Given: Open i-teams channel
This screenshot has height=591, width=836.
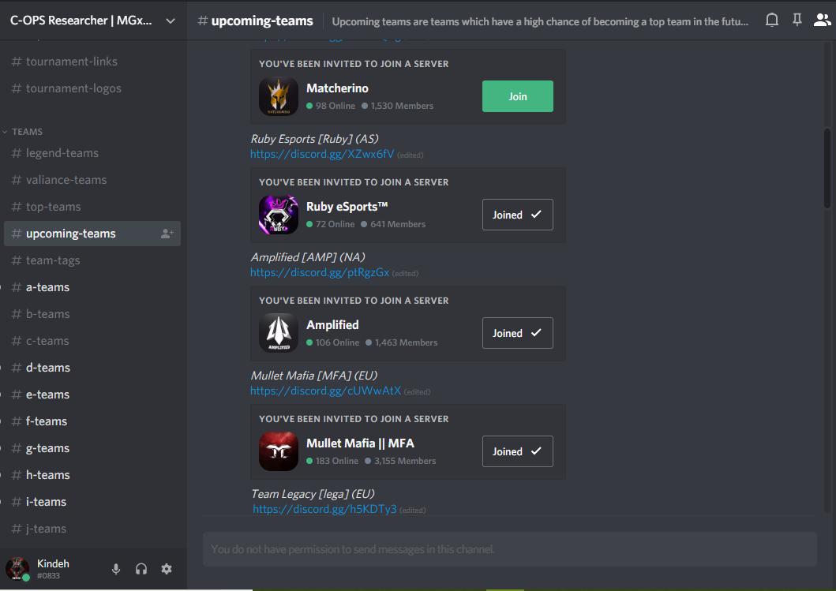Looking at the screenshot, I should click(92, 502).
